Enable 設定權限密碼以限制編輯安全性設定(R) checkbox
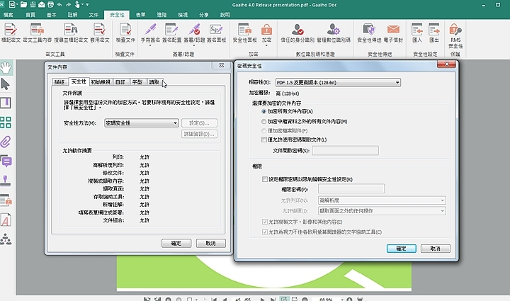Image resolution: width=510 pixels, height=301 pixels. coord(265,179)
